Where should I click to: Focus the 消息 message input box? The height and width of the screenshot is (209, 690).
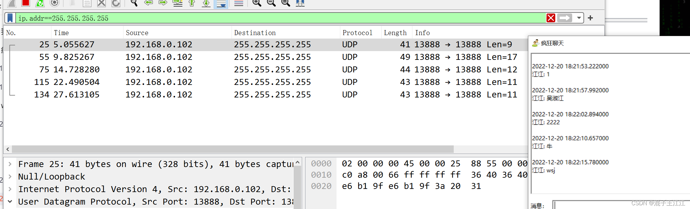(621, 205)
